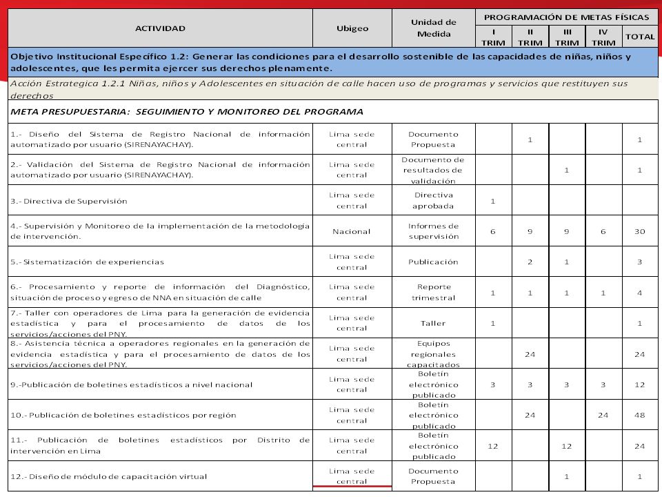Image resolution: width=662 pixels, height=497 pixels.
Task: Click III TRIM value 12 in Distrito de intervención row
Action: (x=567, y=447)
